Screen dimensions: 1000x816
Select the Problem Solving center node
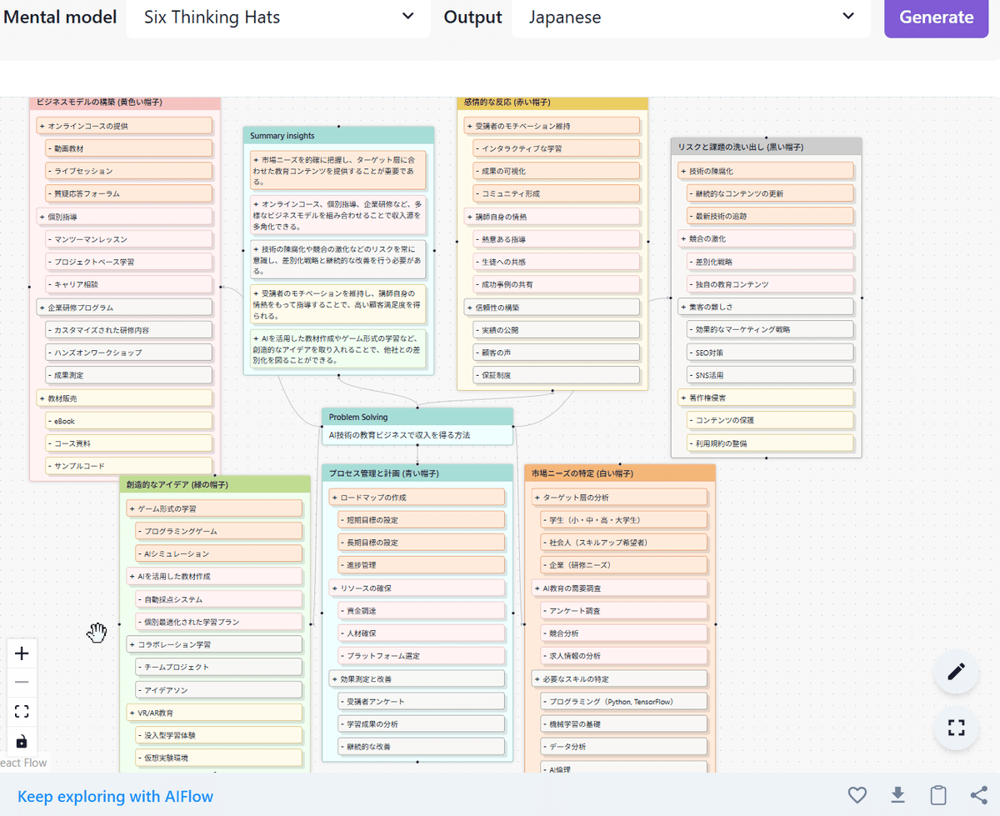[x=417, y=425]
